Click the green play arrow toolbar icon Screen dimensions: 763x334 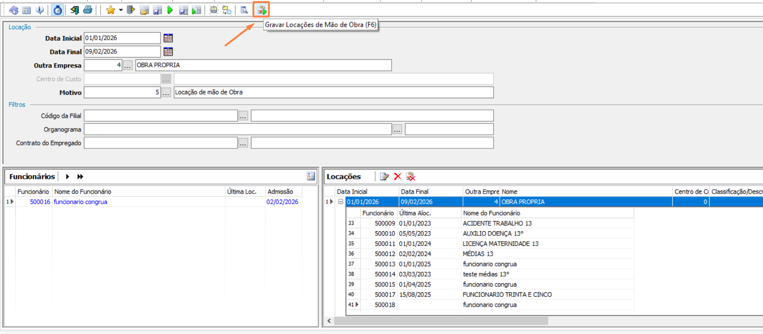(x=170, y=10)
